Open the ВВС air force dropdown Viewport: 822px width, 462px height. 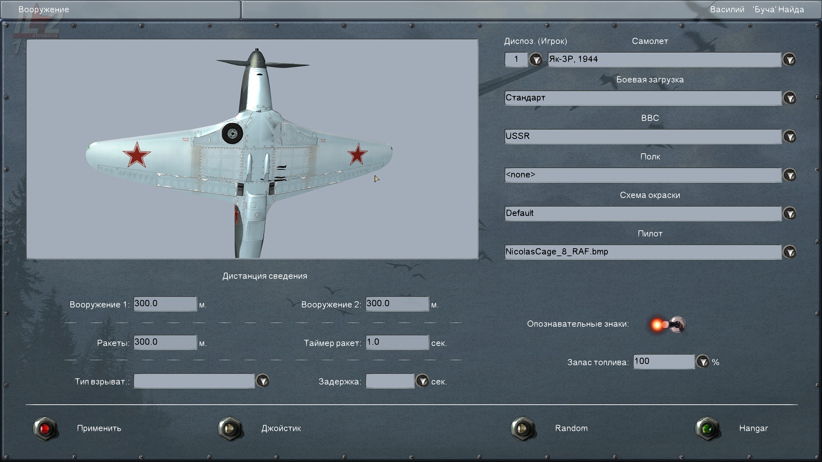click(789, 136)
